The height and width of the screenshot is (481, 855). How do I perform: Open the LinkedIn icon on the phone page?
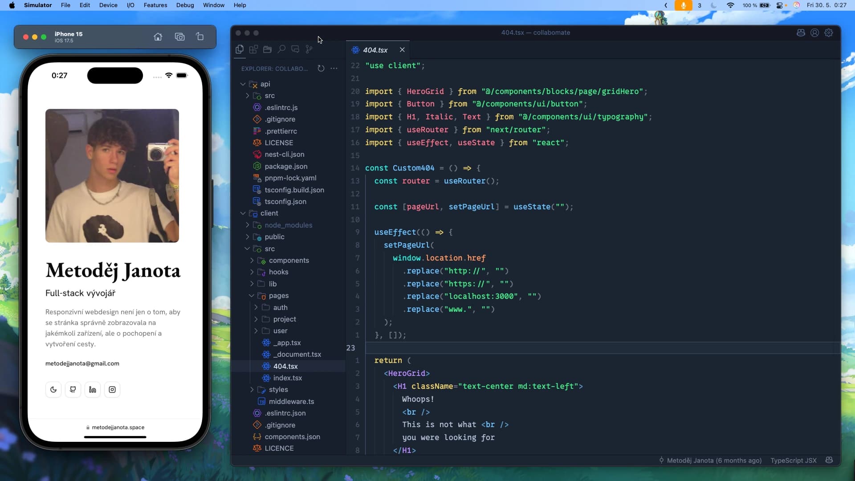(x=93, y=390)
